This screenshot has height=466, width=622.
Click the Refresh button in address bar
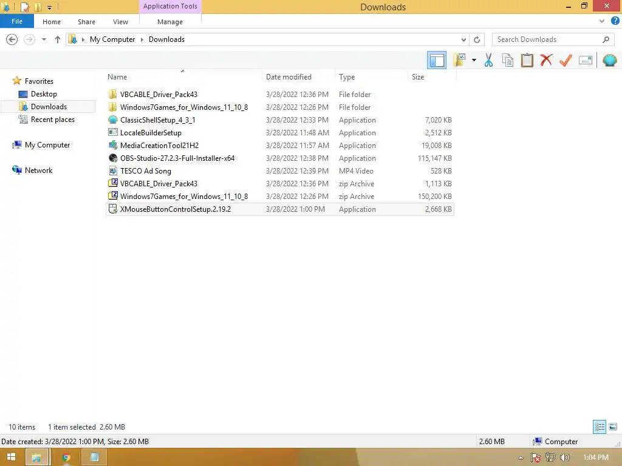point(477,39)
